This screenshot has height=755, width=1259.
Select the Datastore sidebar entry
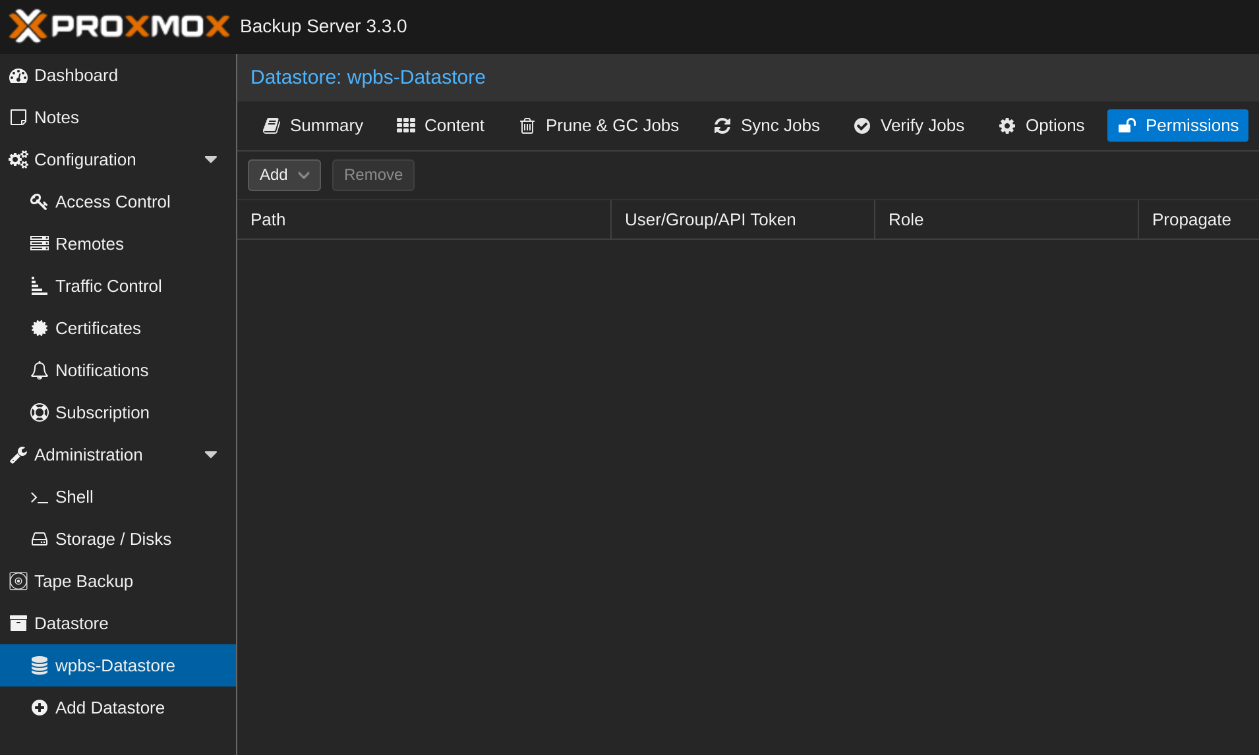click(x=118, y=623)
